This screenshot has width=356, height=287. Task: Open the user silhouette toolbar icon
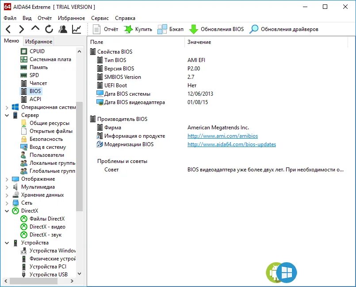tap(63, 29)
